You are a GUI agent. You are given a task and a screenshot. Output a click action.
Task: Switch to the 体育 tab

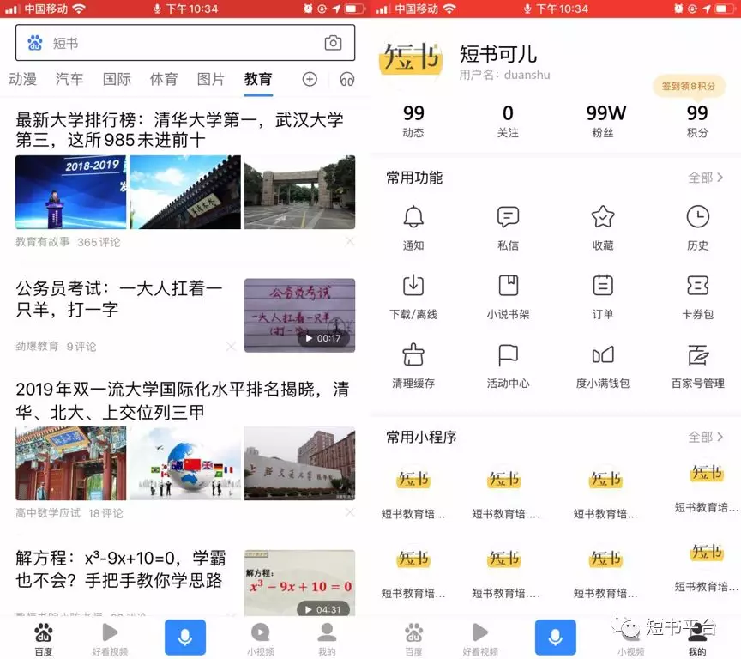164,79
